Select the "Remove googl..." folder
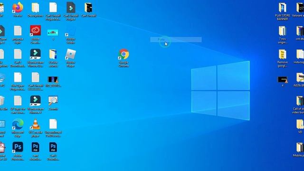This screenshot has width=304, height=171. click(282, 54)
